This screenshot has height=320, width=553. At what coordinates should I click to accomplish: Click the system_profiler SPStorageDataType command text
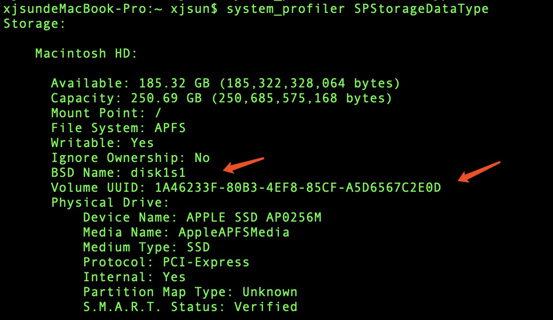(x=358, y=9)
